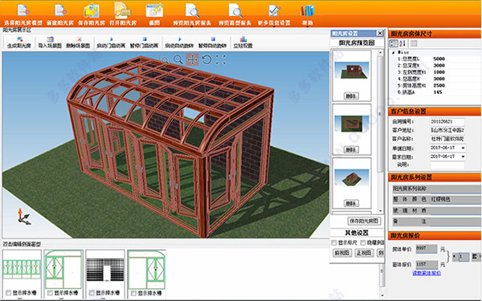Select the third sunroom preview thumbnail
Image resolution: width=482 pixels, height=301 pixels.
point(352,177)
